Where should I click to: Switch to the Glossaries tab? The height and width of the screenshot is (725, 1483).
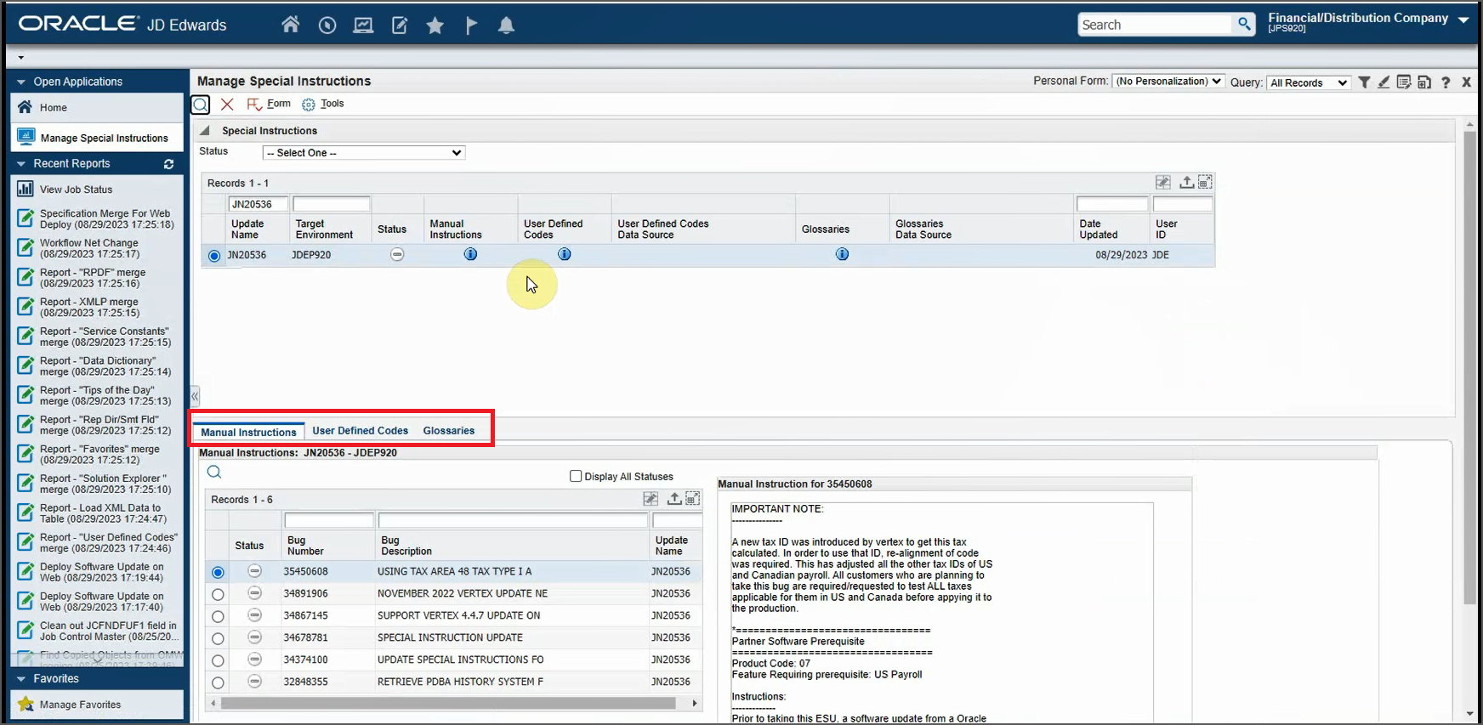coord(449,431)
